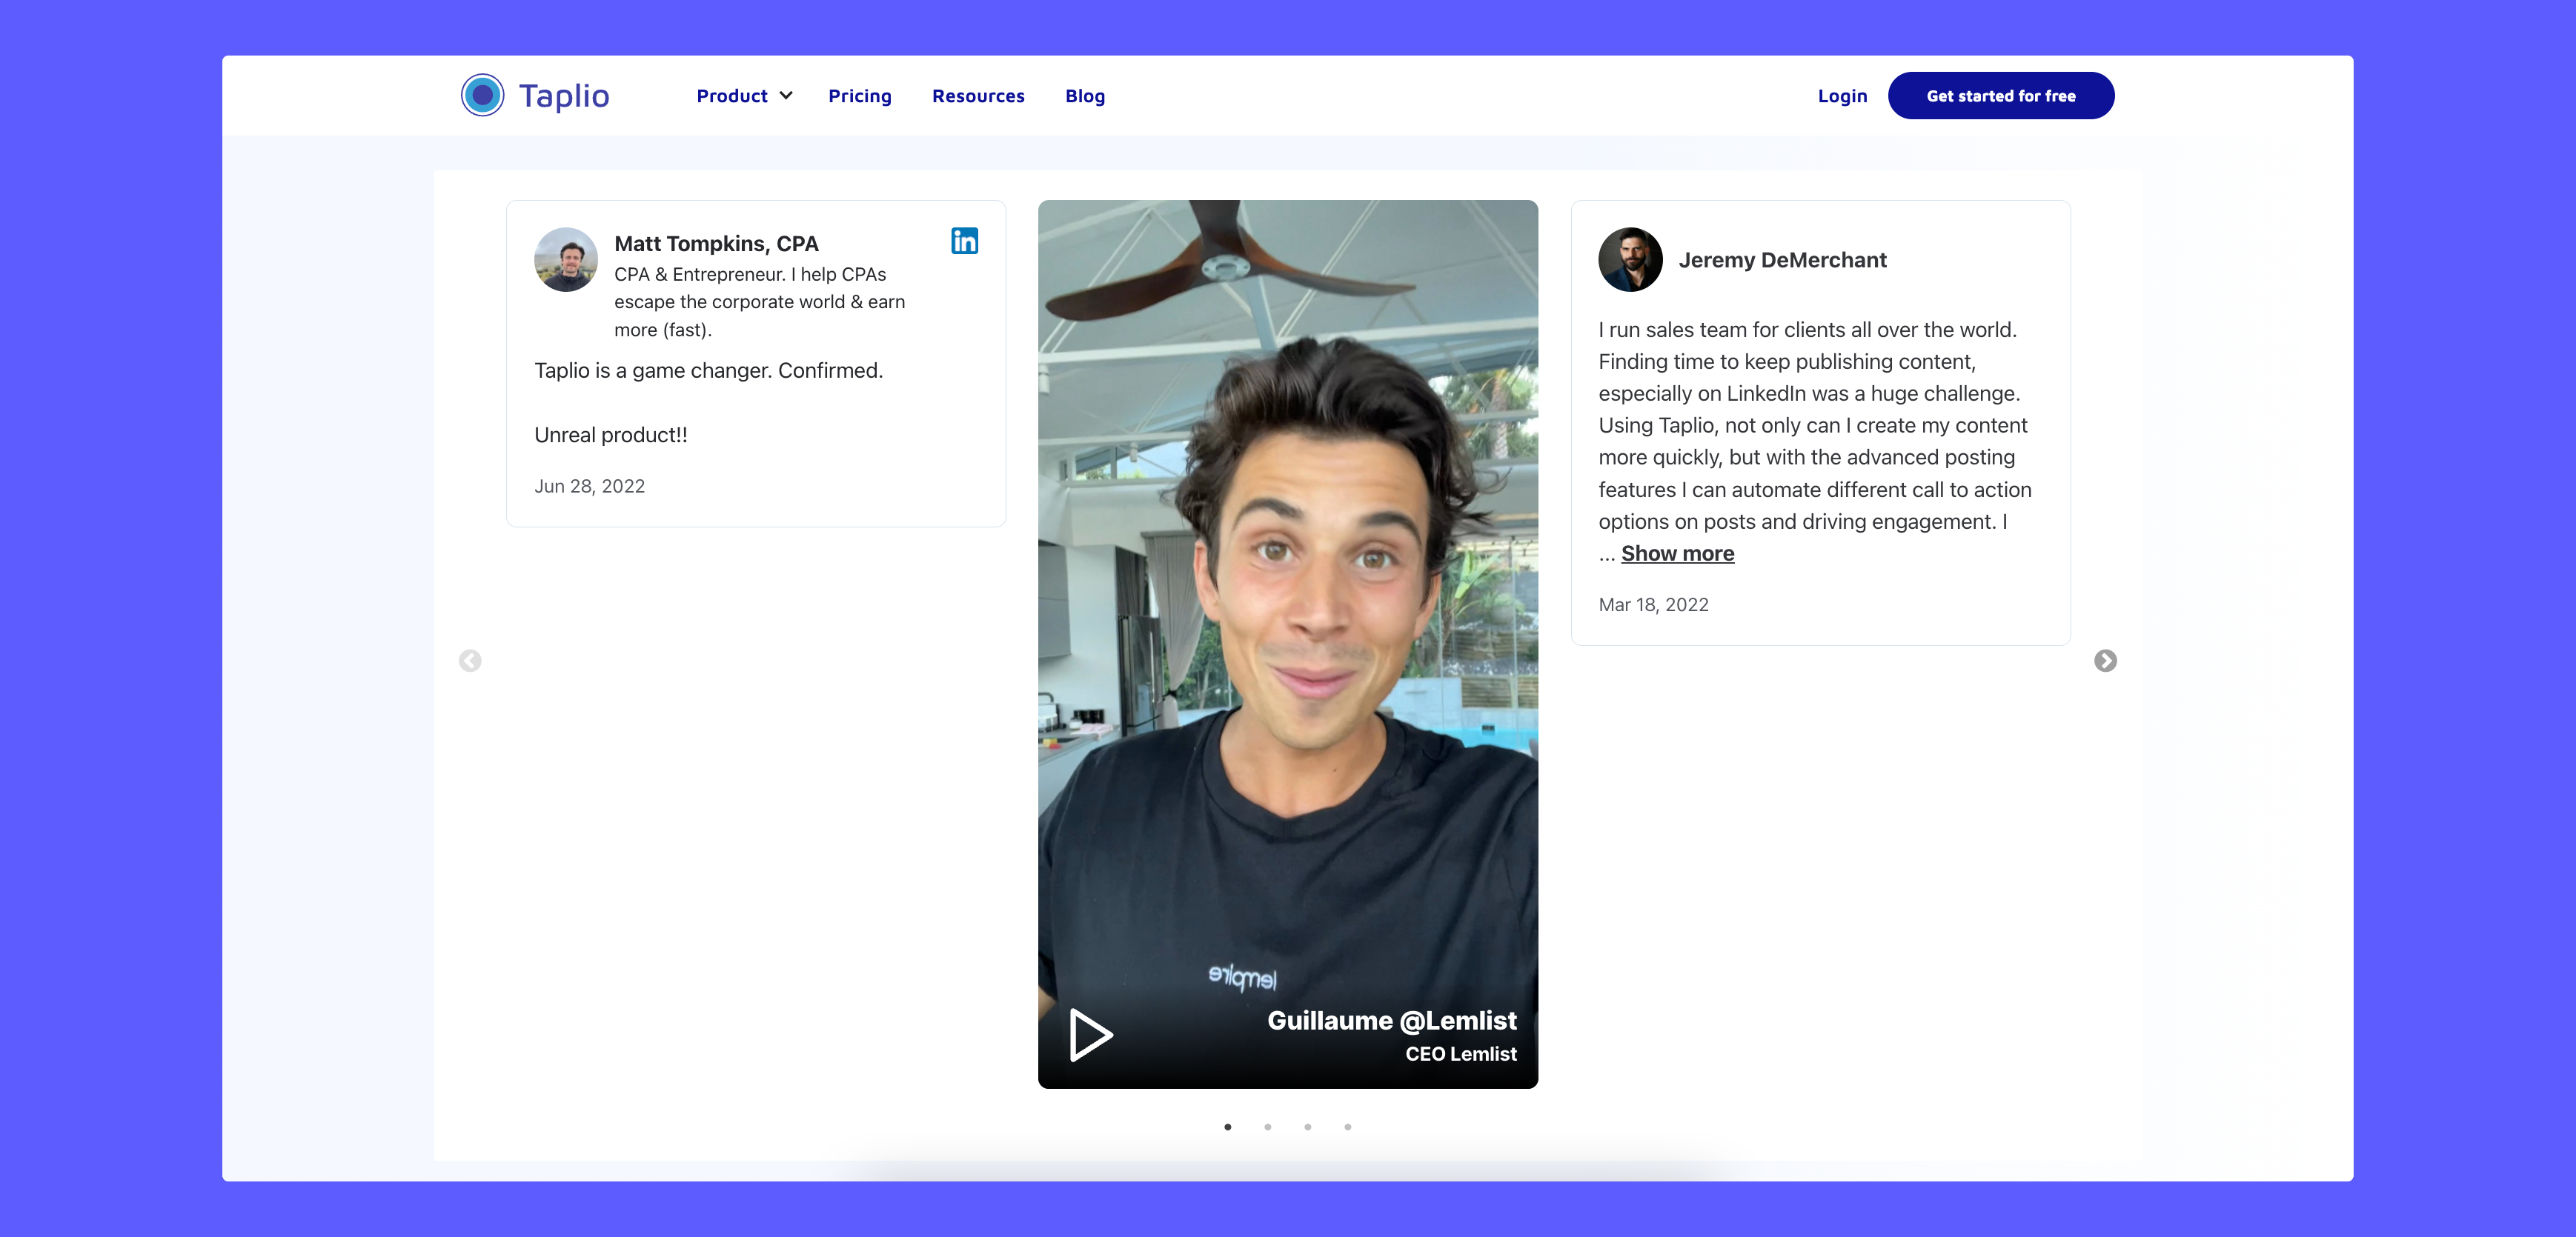Open the Pricing page
This screenshot has height=1237, width=2576.
click(x=860, y=96)
